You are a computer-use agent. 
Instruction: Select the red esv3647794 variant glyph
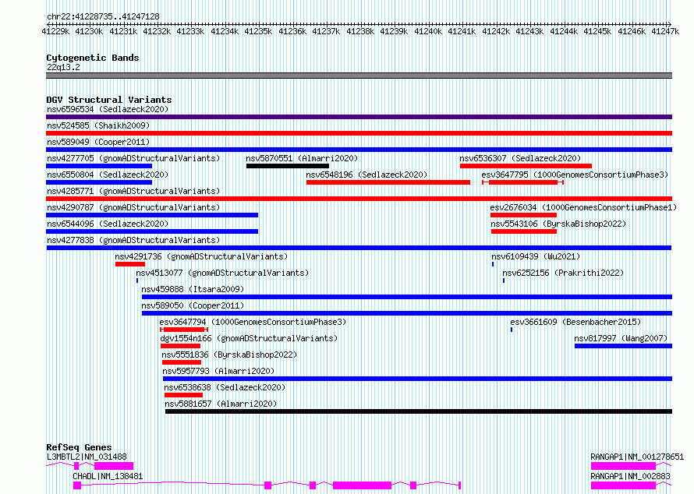tap(184, 330)
